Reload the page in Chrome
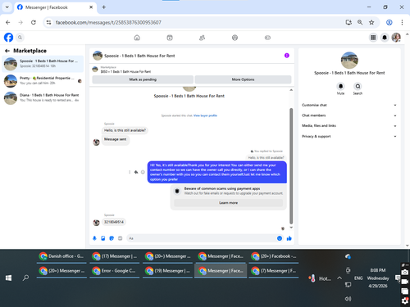This screenshot has width=410, height=307. click(34, 22)
